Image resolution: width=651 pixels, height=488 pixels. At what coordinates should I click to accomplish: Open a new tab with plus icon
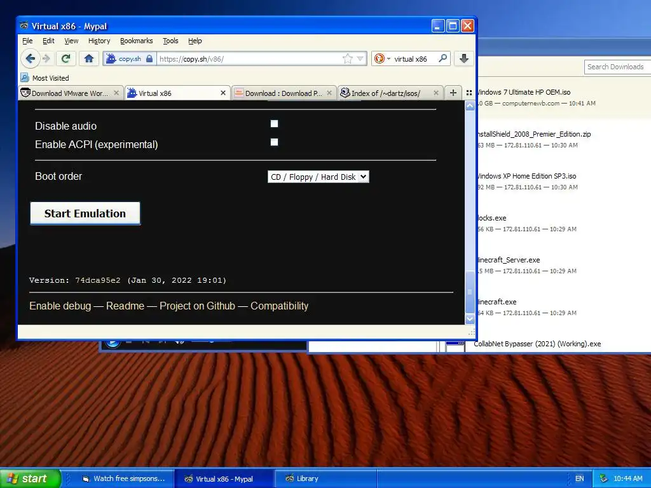pyautogui.click(x=453, y=93)
